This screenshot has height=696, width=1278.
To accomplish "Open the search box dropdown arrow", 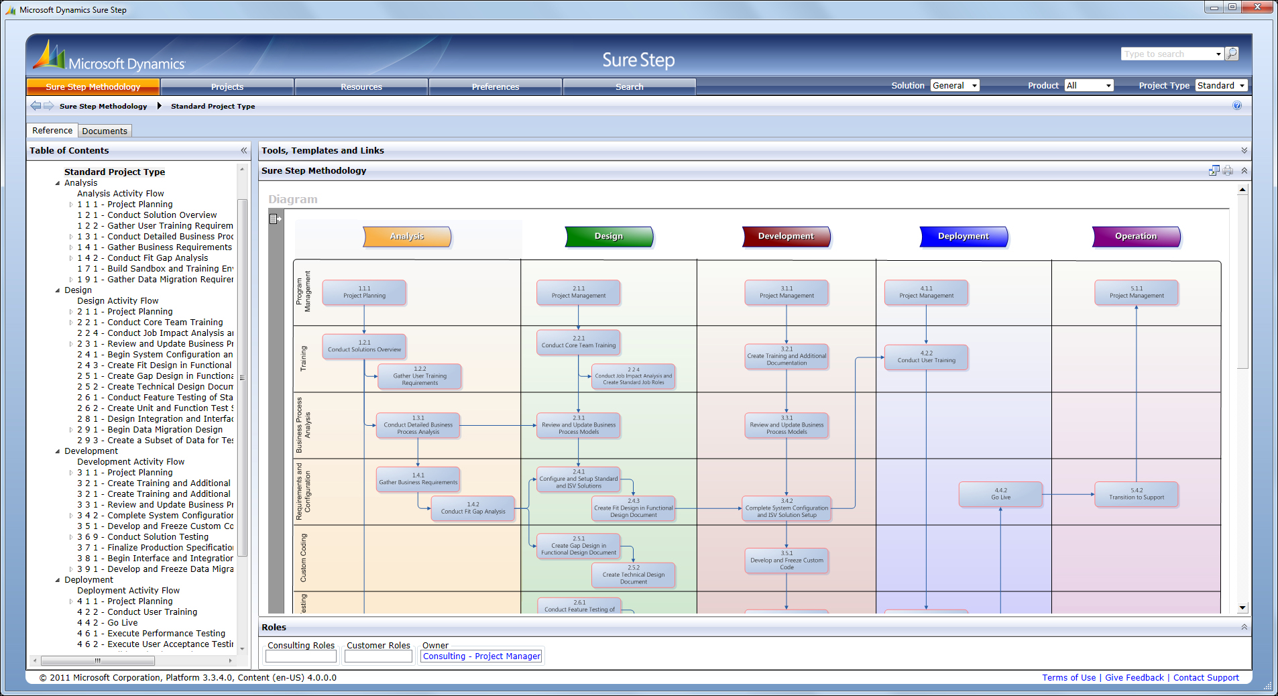I will [1218, 54].
